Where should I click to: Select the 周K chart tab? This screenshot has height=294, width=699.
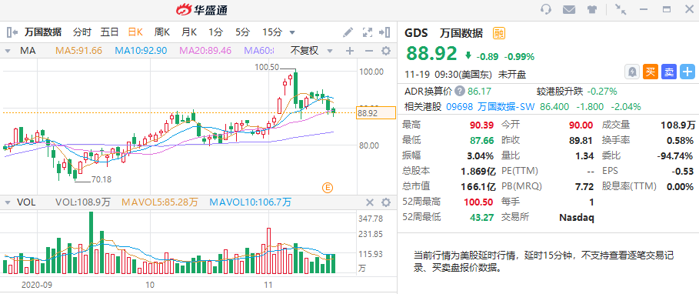click(162, 32)
